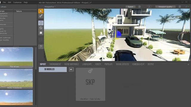Open help with the question mark icon

coord(41,47)
